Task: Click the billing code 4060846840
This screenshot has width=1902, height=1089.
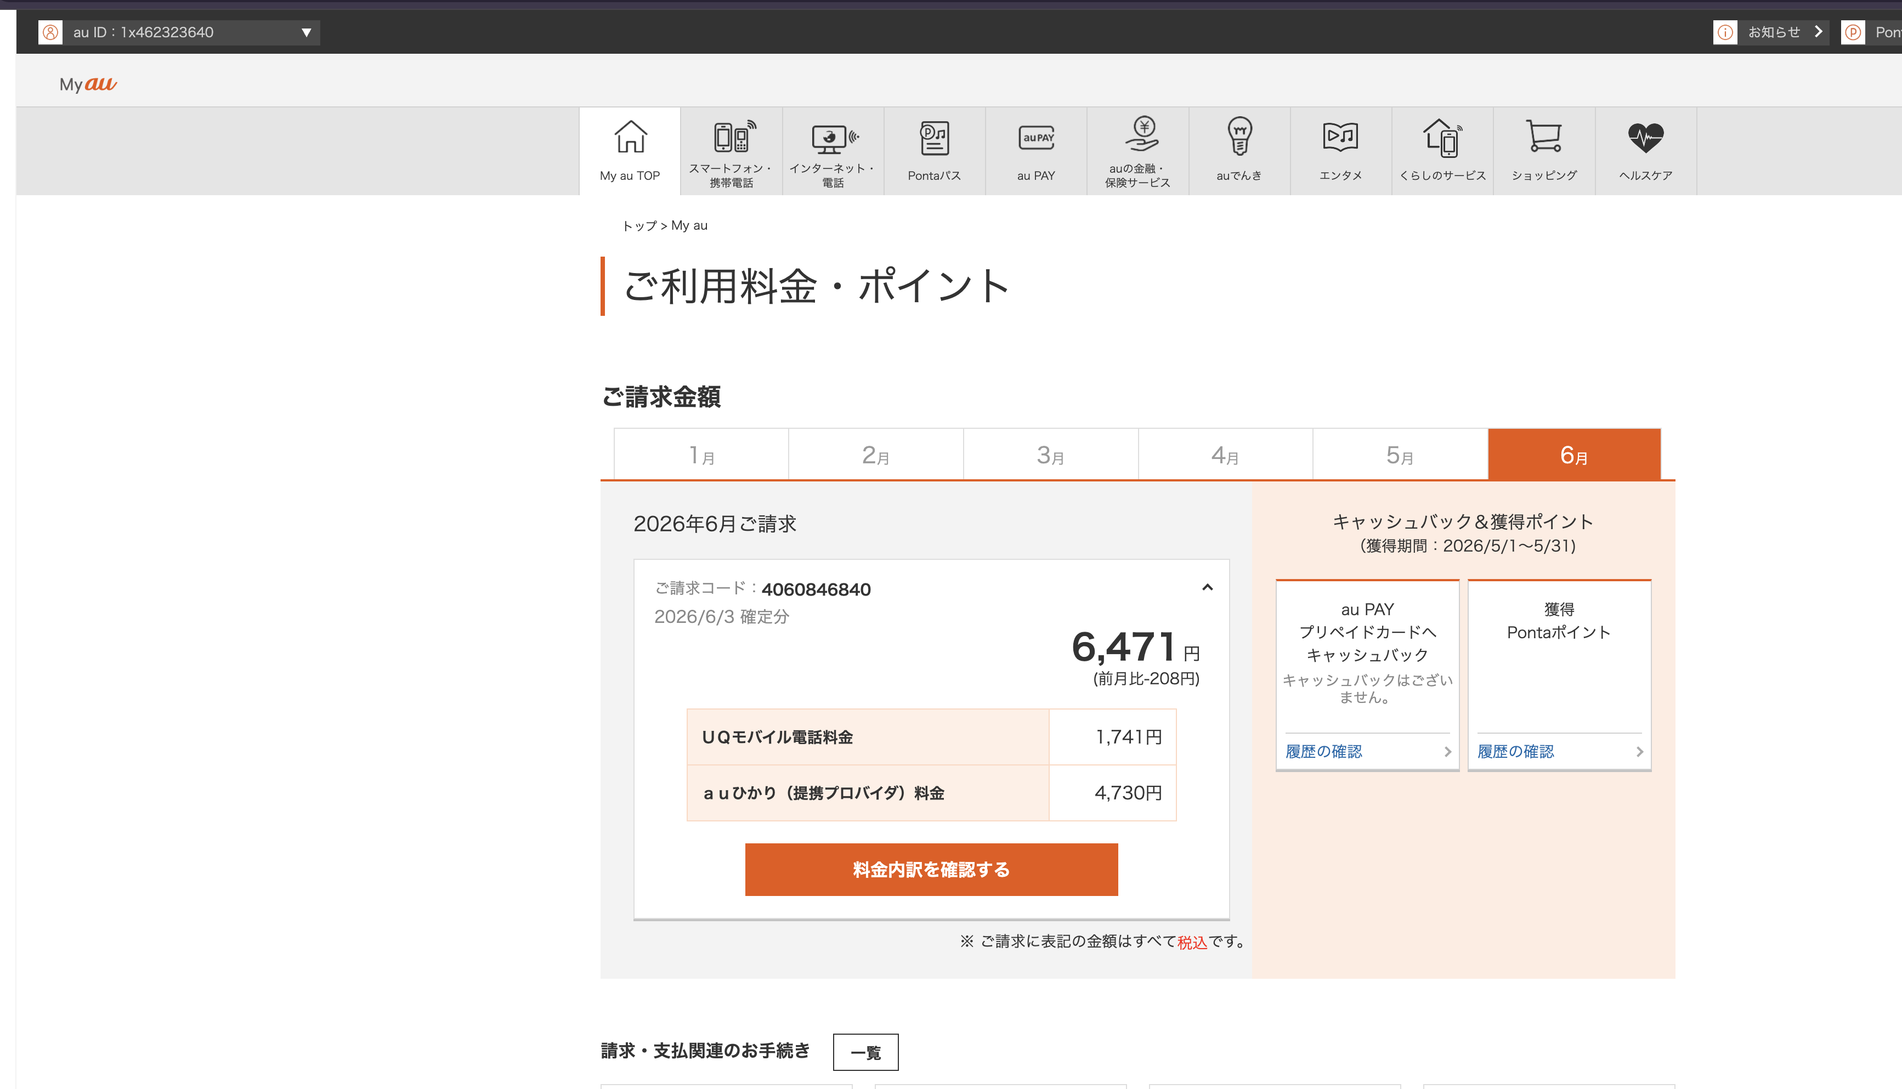Action: point(816,589)
